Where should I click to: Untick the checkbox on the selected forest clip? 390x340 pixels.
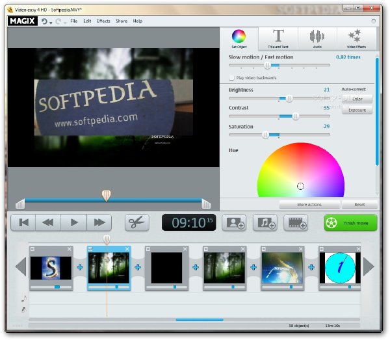[x=90, y=249]
